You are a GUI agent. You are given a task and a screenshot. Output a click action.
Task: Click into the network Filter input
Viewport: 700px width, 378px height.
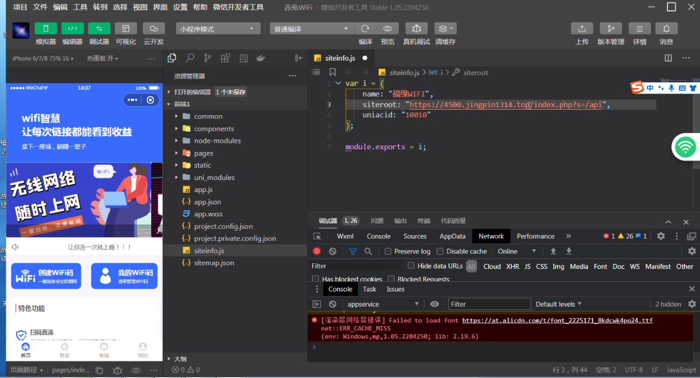(x=355, y=266)
